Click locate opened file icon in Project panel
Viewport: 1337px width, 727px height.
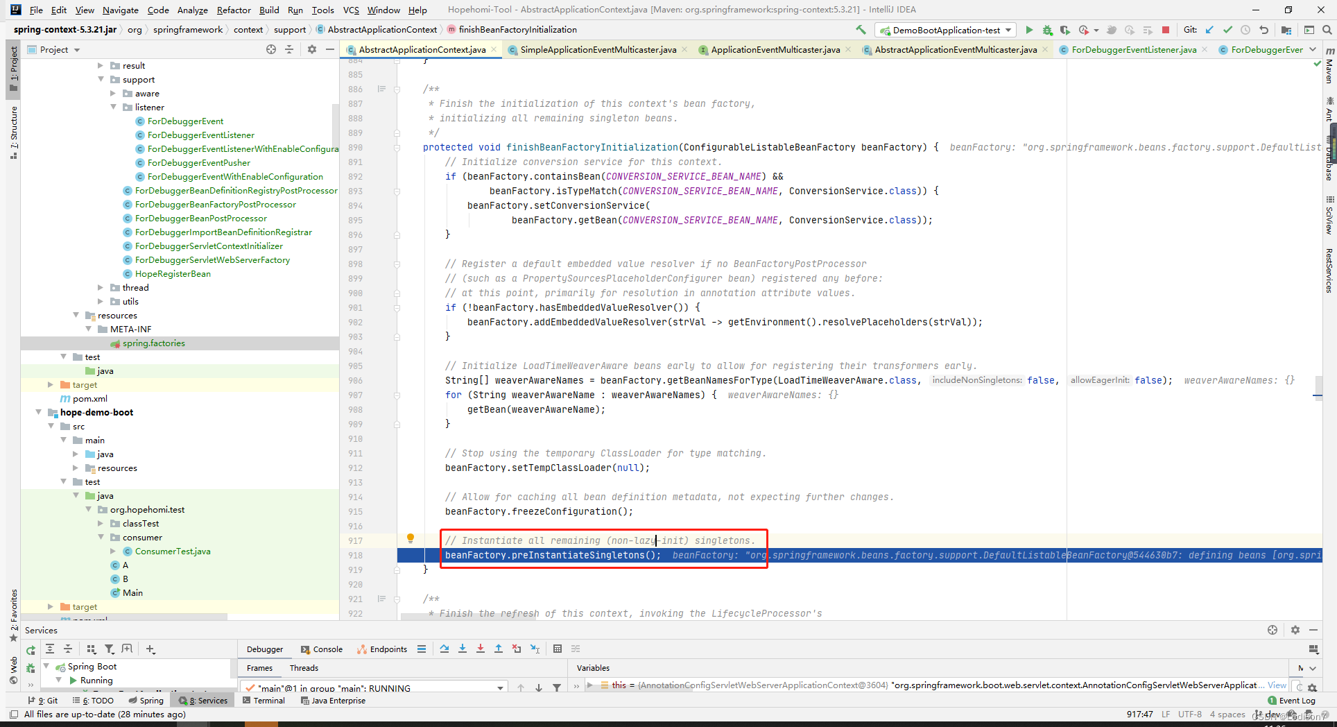click(x=271, y=49)
